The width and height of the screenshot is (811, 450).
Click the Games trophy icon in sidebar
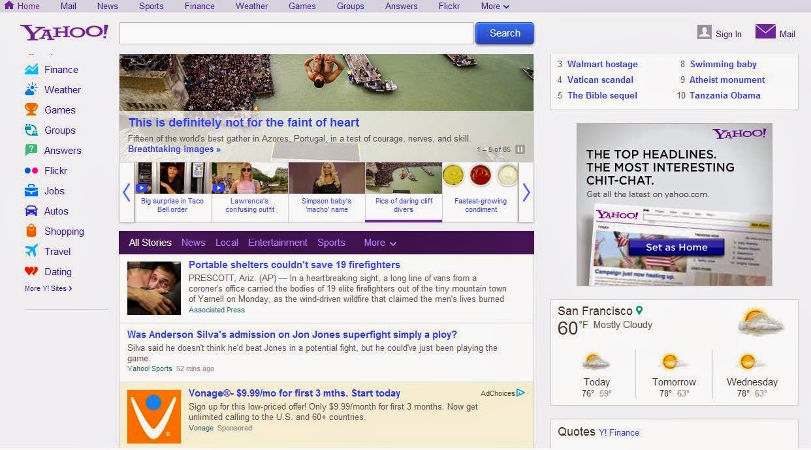tap(31, 110)
